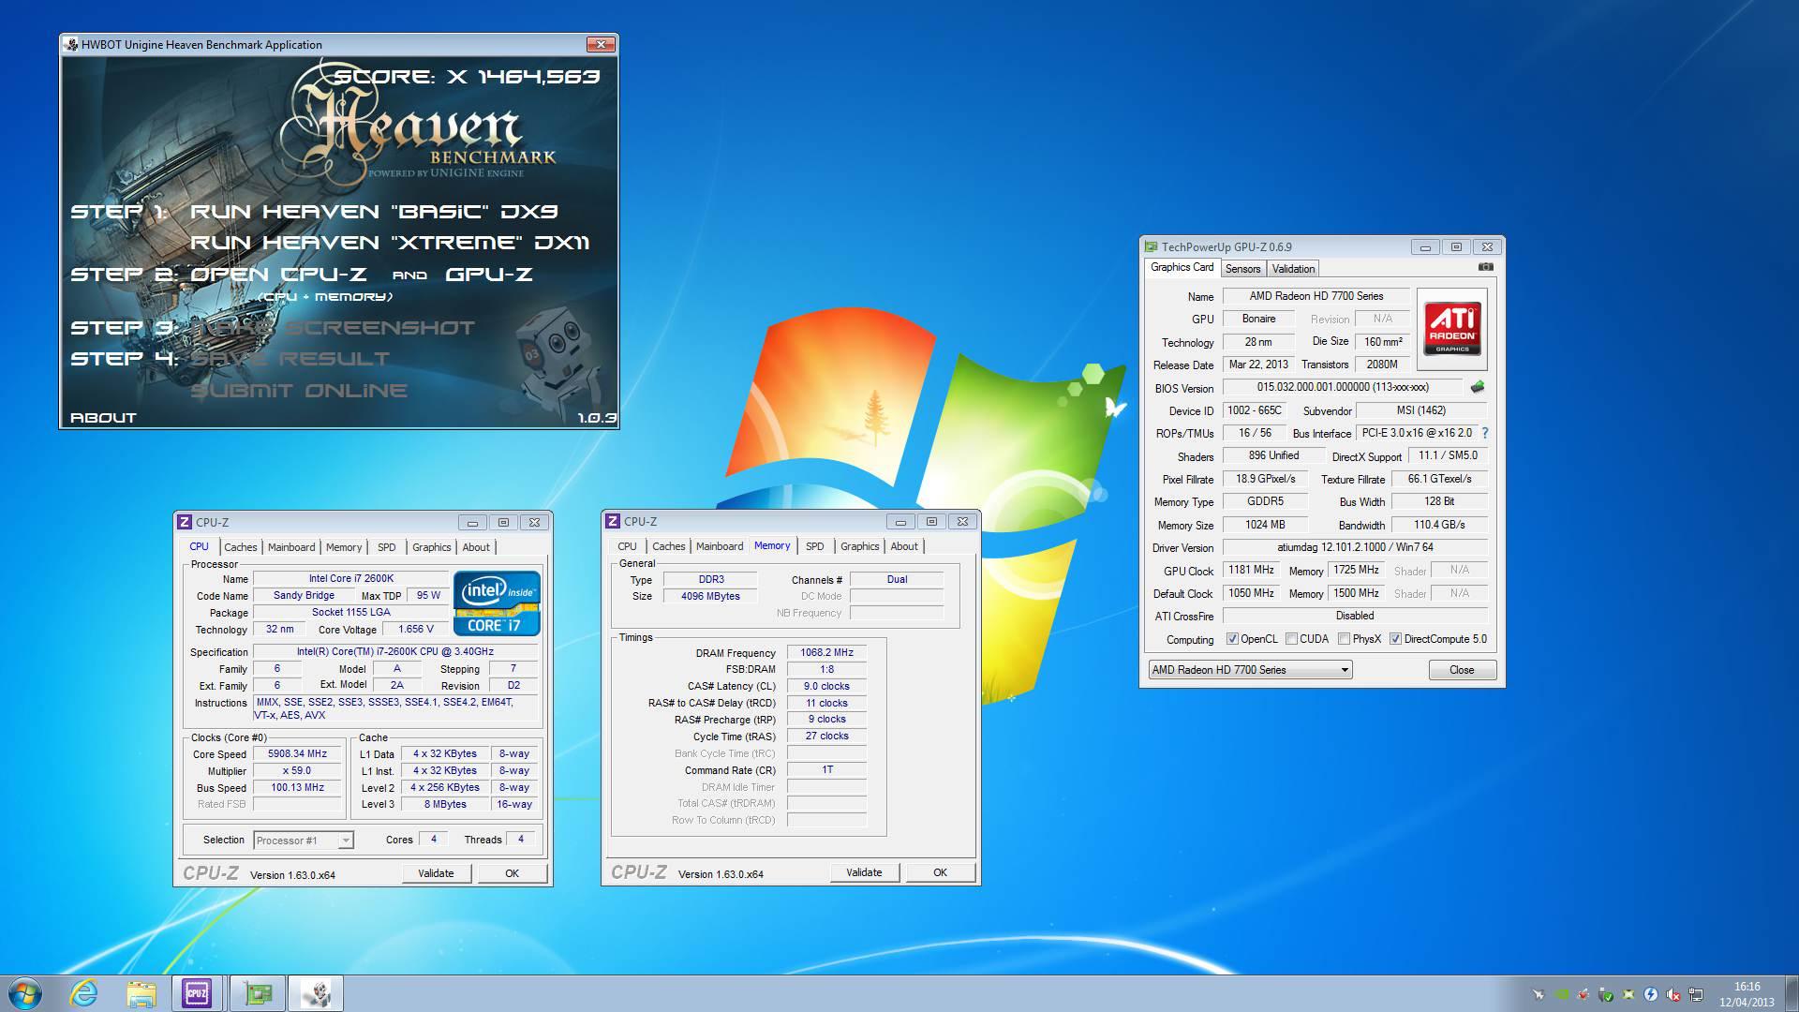The width and height of the screenshot is (1799, 1012).
Task: Click the DRAM Frequency value 1068.2 MHz
Action: coord(826,652)
